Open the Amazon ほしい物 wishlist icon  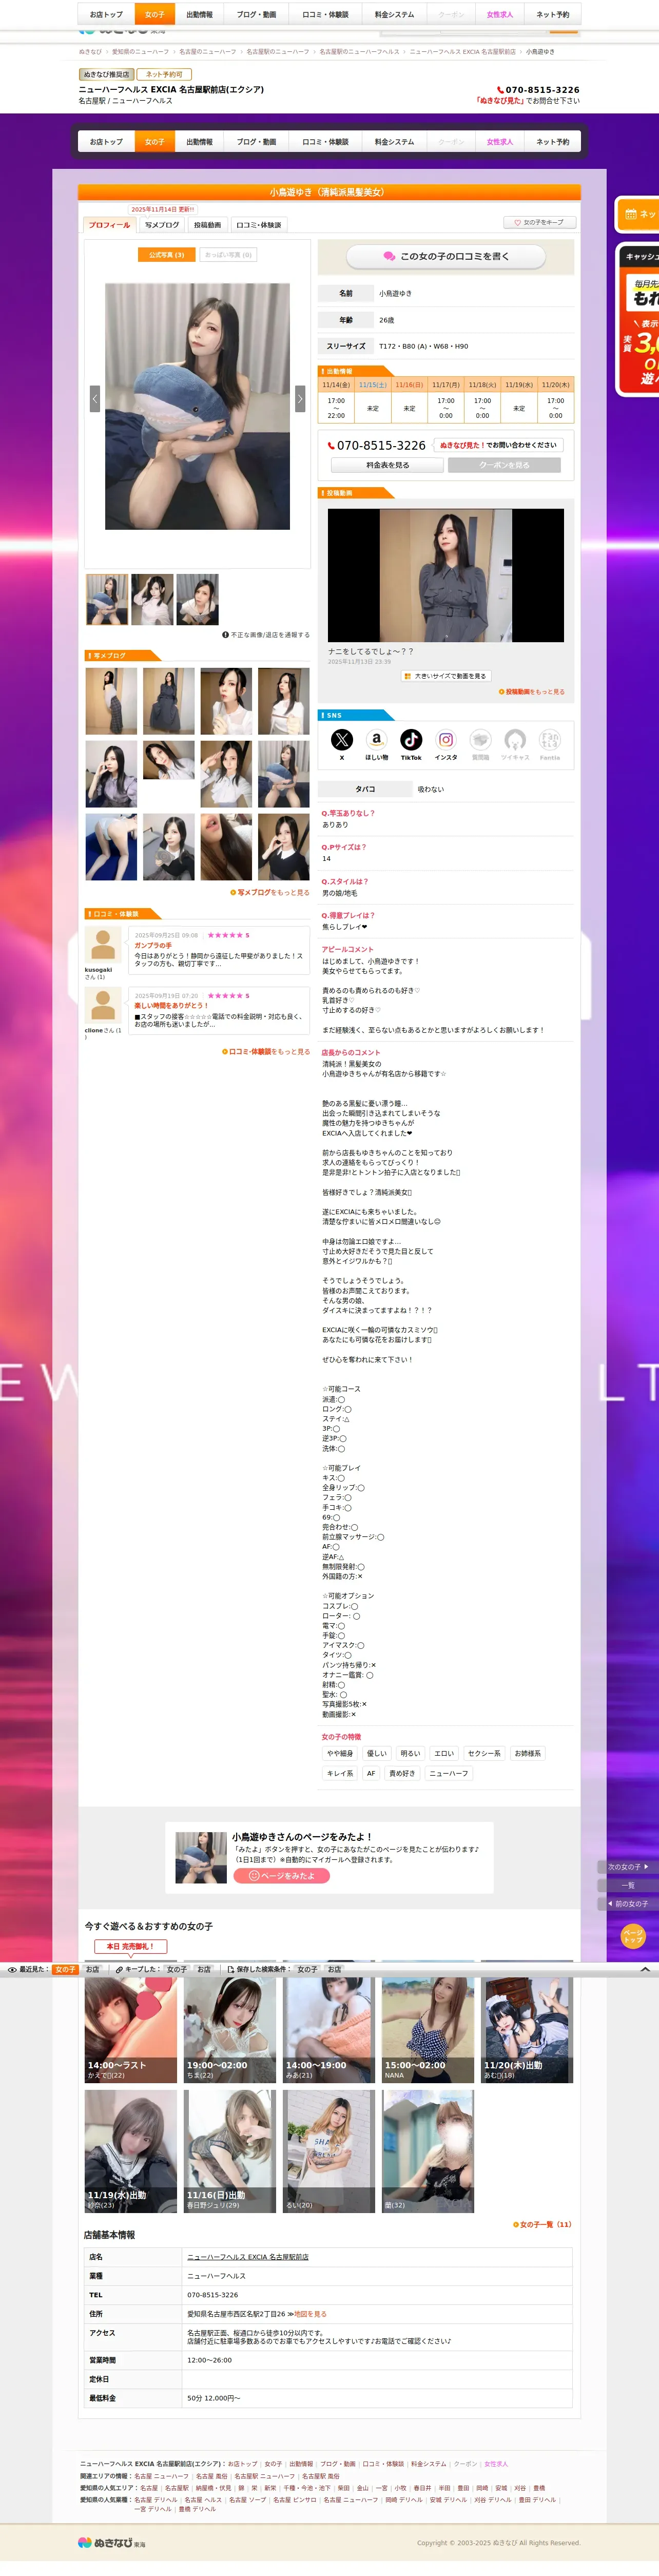[376, 739]
